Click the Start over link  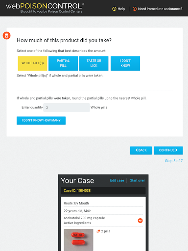138,180
